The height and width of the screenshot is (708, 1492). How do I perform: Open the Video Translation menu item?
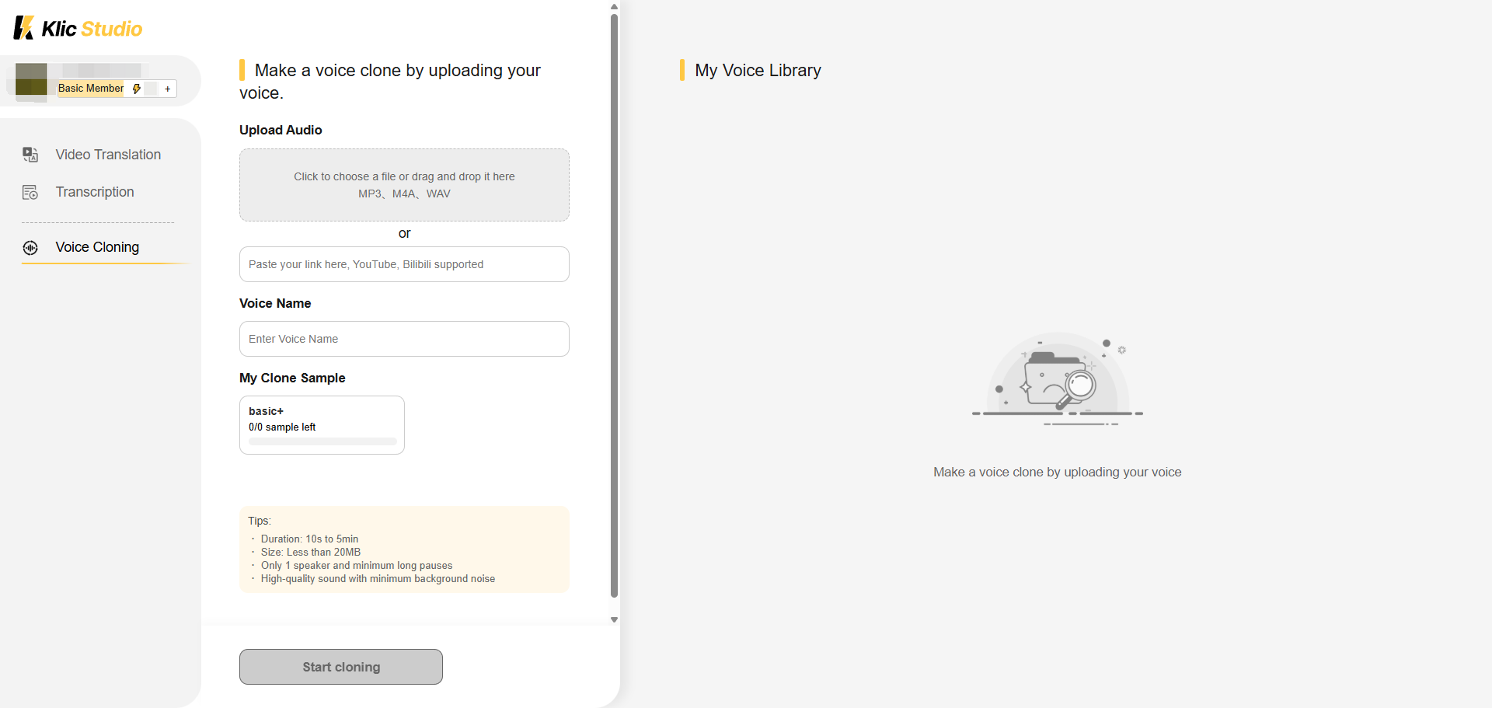[108, 155]
